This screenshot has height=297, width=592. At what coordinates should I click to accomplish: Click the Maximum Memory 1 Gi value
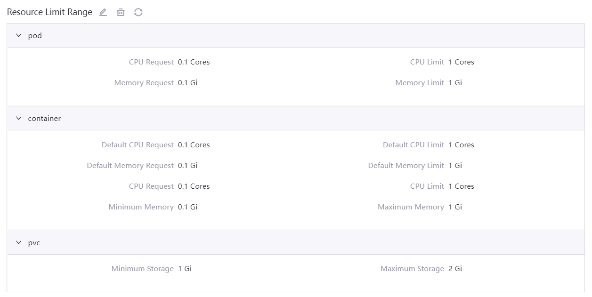click(456, 207)
